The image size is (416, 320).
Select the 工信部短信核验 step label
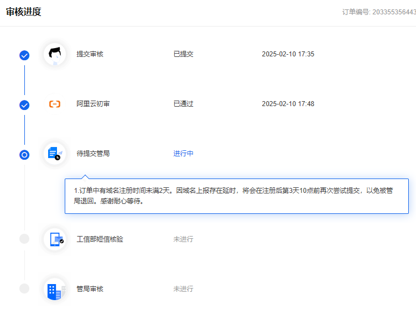click(x=100, y=239)
